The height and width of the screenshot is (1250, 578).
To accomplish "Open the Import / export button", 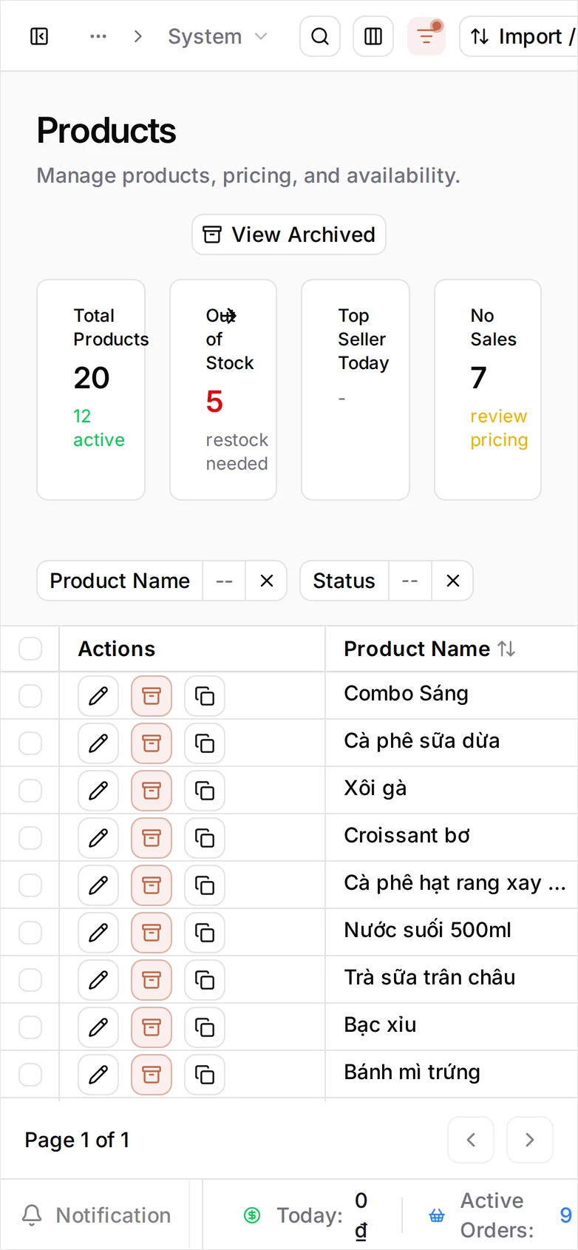I will coord(519,36).
